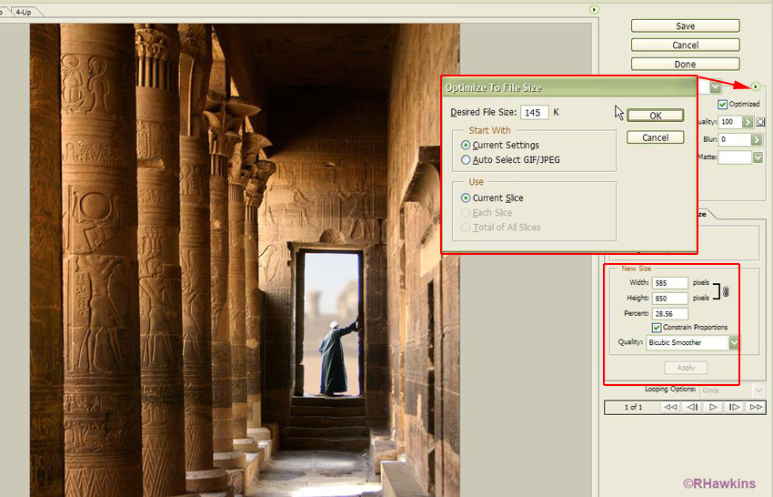The width and height of the screenshot is (773, 497).
Task: Step to next animation frame
Action: (734, 407)
